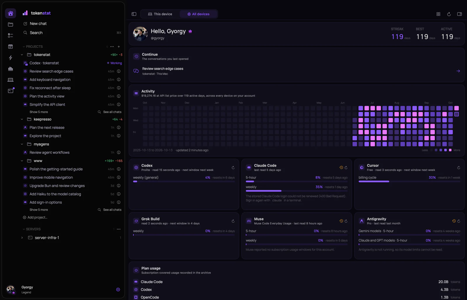Collapse the SERVERS section

tap(32, 229)
